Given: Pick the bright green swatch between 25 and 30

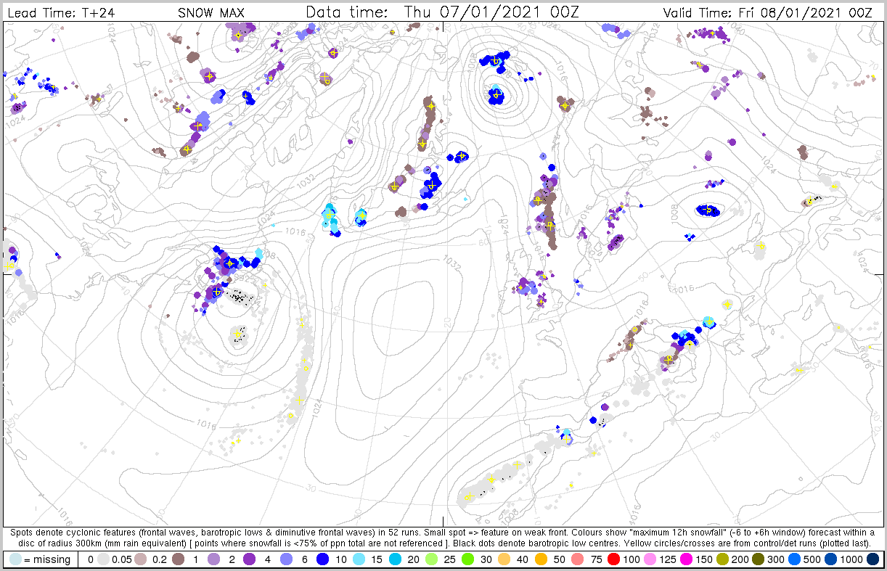Looking at the screenshot, I should pos(467,559).
